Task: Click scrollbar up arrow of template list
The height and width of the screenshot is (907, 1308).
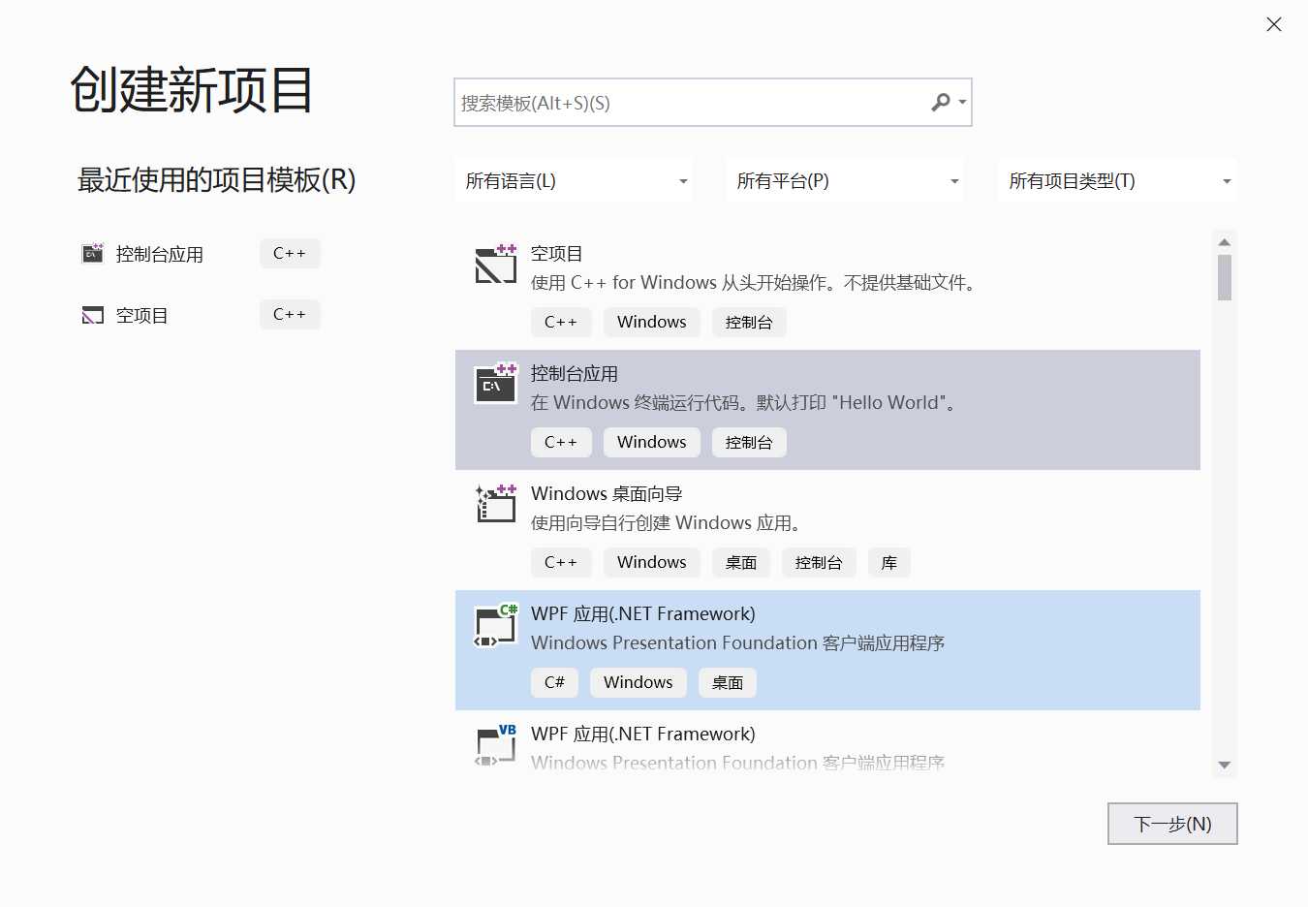Action: click(1225, 242)
